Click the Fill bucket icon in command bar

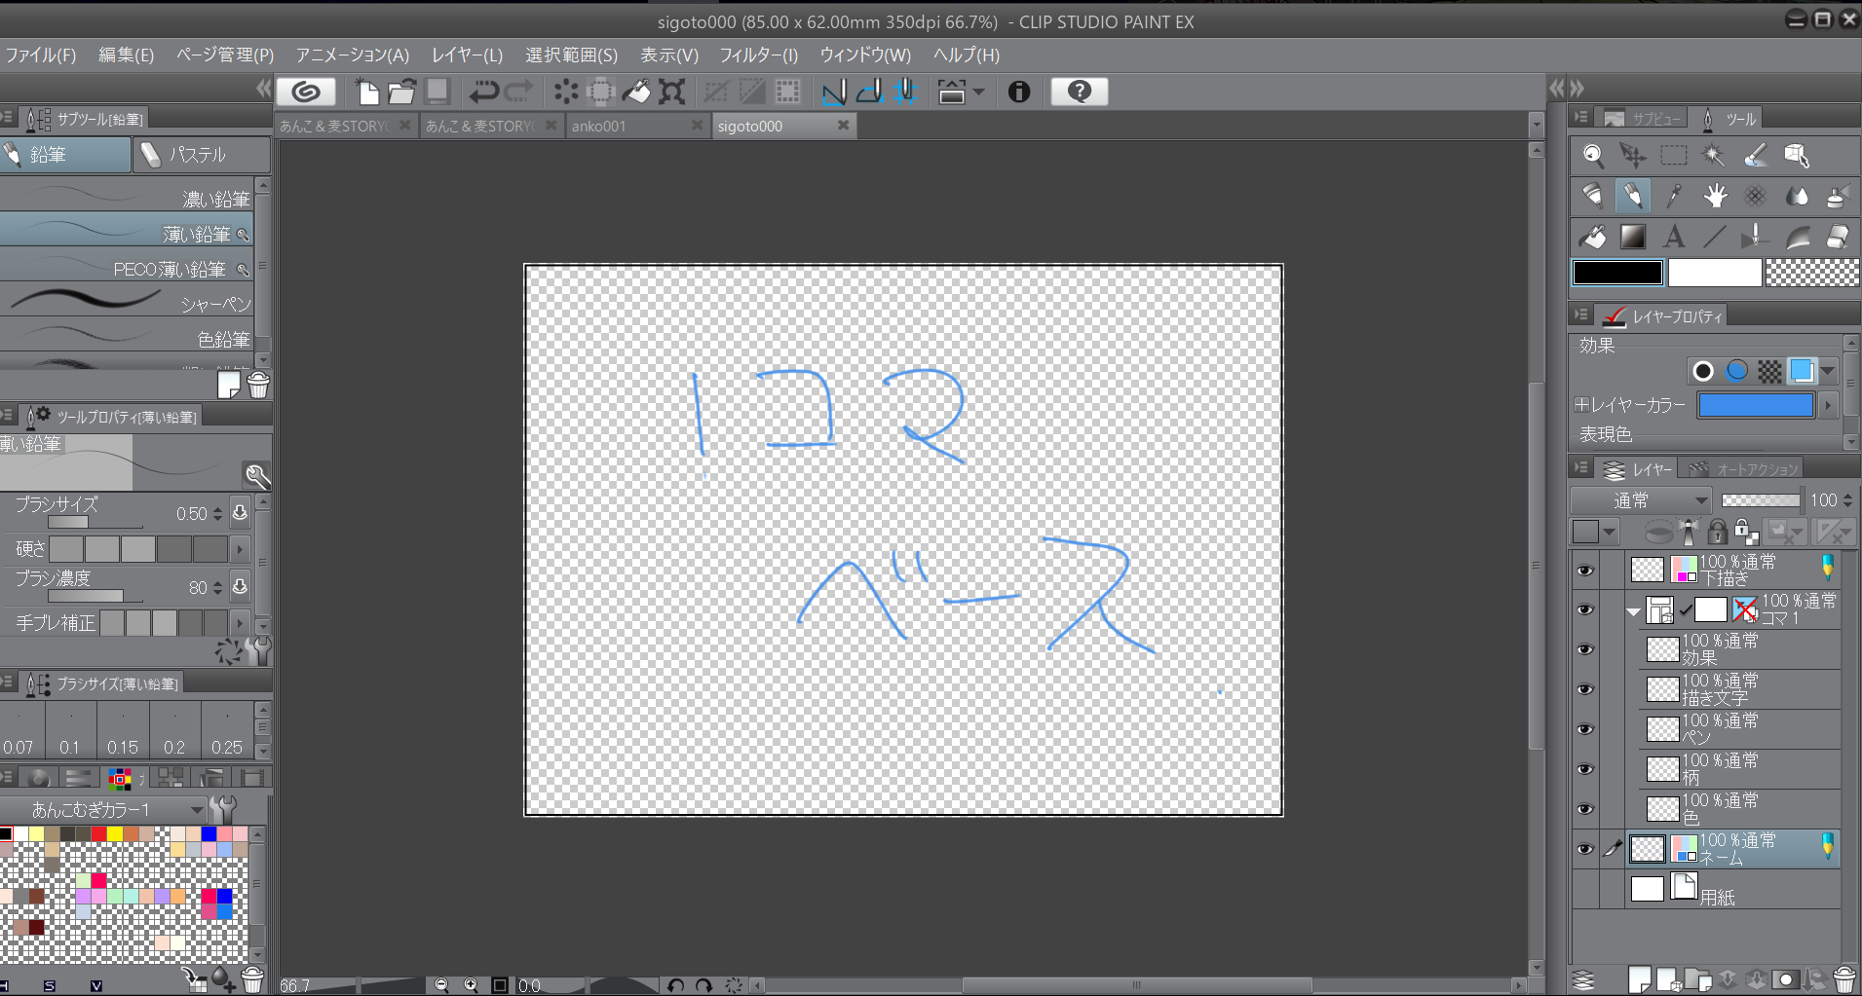pos(636,92)
